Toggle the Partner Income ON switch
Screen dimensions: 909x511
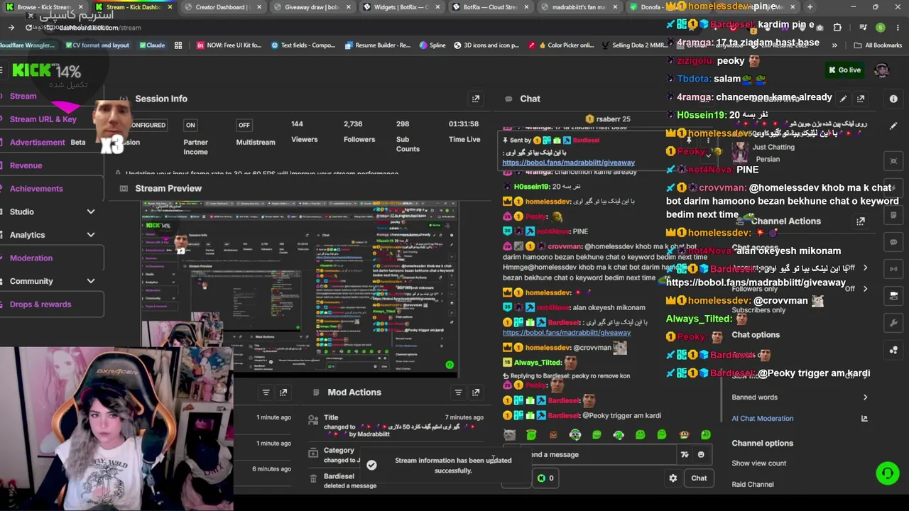(x=190, y=125)
